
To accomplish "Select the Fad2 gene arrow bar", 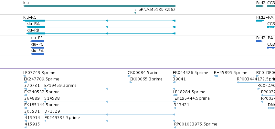I will tap(260, 6).
